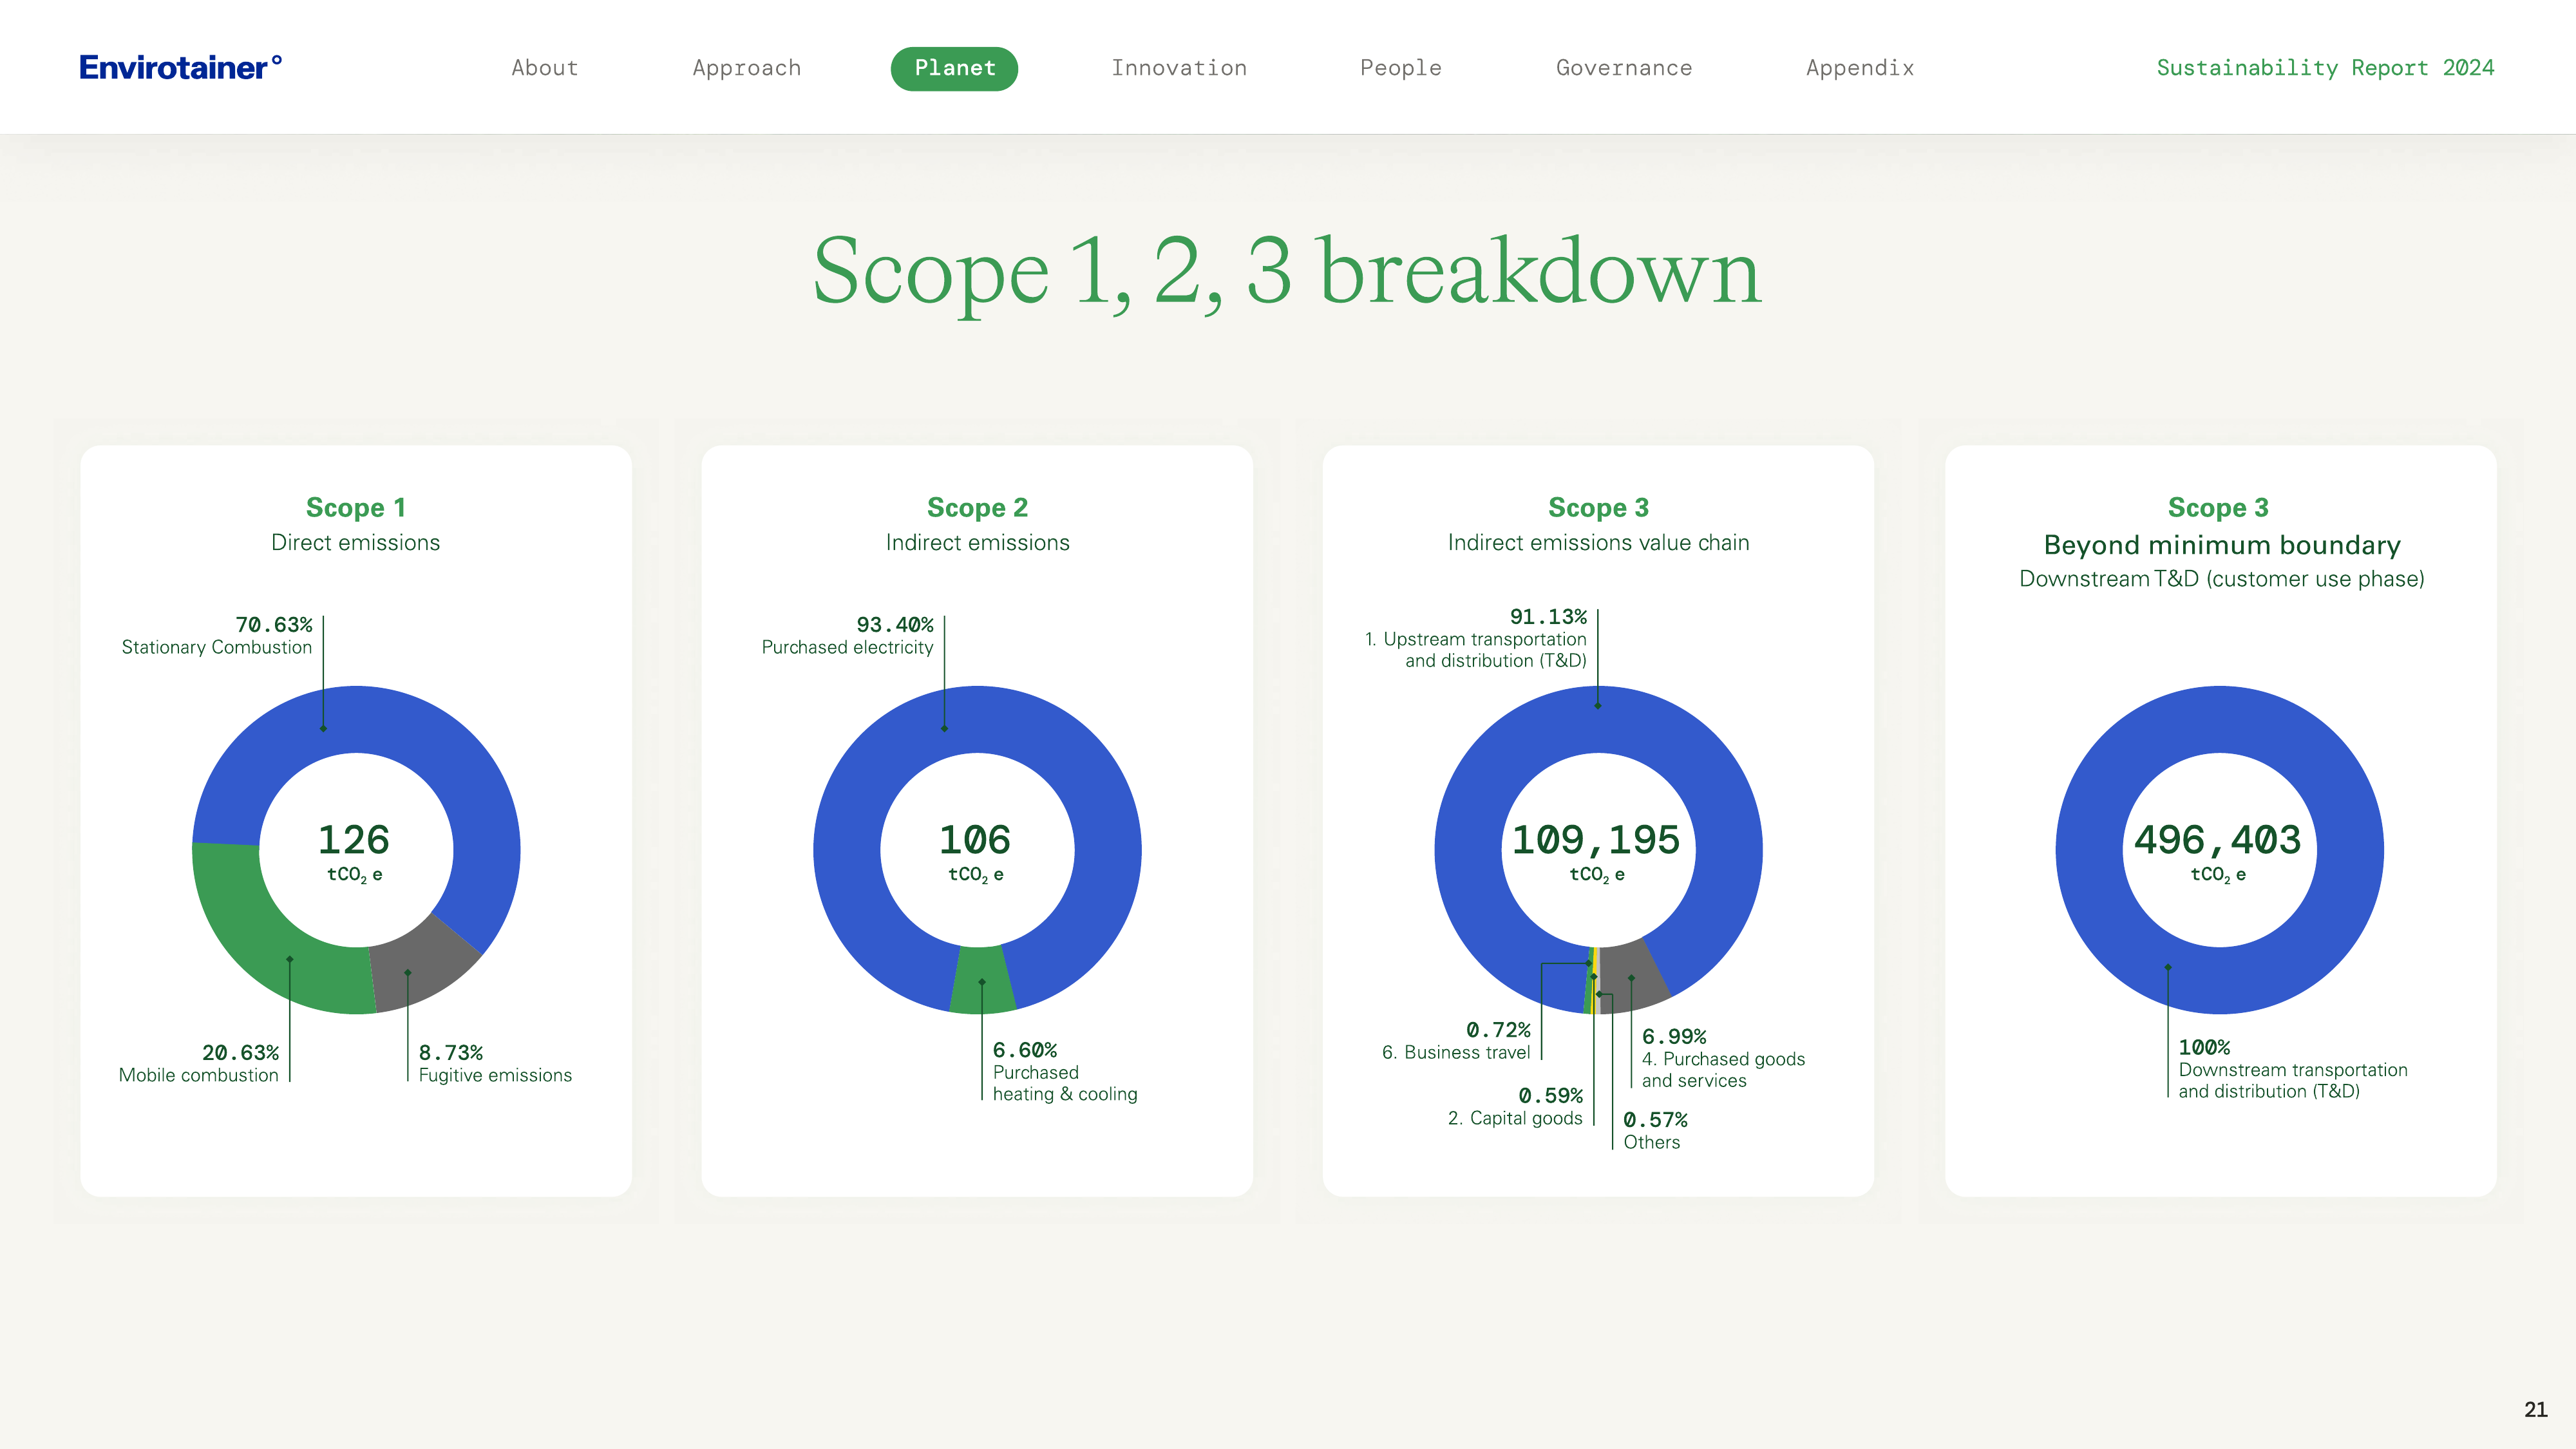The width and height of the screenshot is (2576, 1449).
Task: Open the About section
Action: pos(545,68)
